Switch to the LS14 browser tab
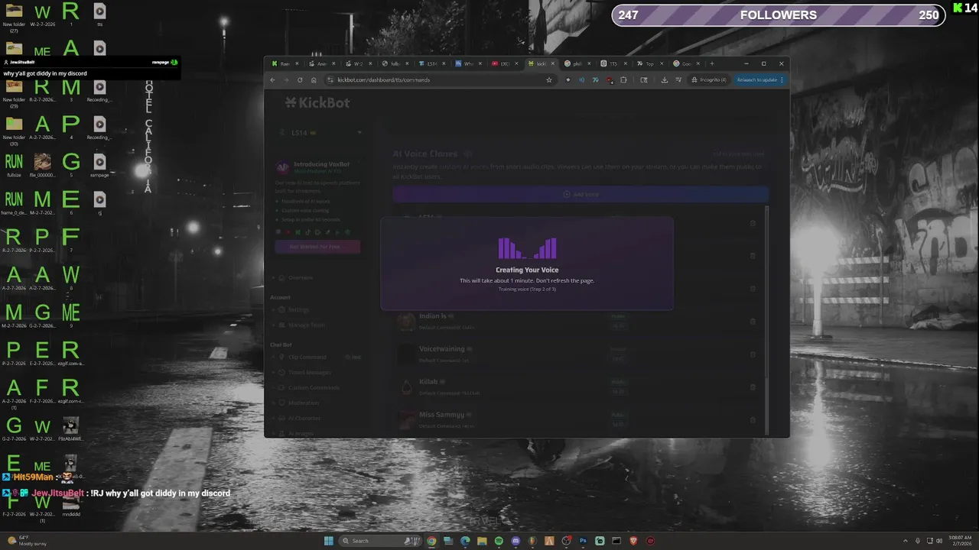979x550 pixels. [431, 63]
